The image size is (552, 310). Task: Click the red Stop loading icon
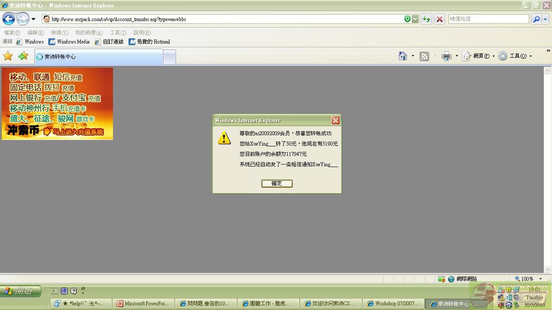[x=439, y=19]
